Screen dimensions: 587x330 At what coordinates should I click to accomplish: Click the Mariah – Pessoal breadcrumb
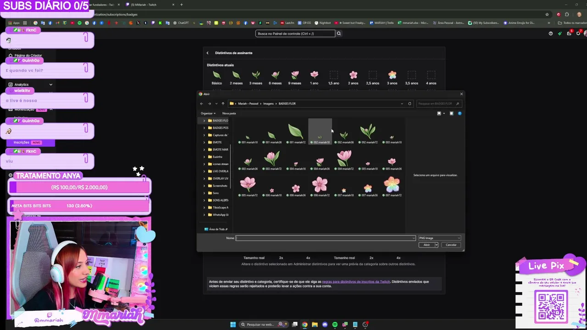tap(248, 104)
